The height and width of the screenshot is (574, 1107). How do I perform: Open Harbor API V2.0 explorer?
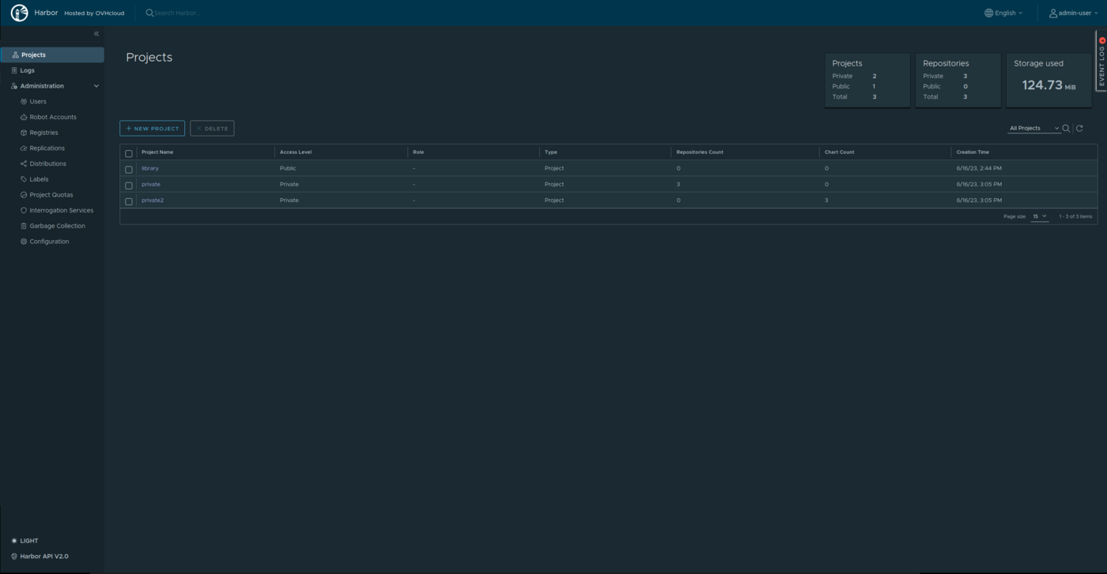pyautogui.click(x=40, y=557)
